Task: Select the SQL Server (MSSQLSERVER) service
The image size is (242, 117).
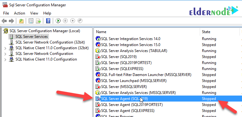Action: 124,87
